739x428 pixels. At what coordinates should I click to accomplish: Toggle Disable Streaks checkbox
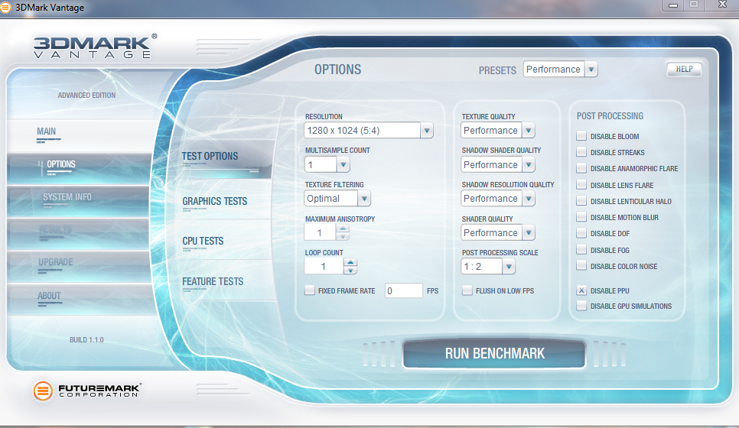(581, 152)
